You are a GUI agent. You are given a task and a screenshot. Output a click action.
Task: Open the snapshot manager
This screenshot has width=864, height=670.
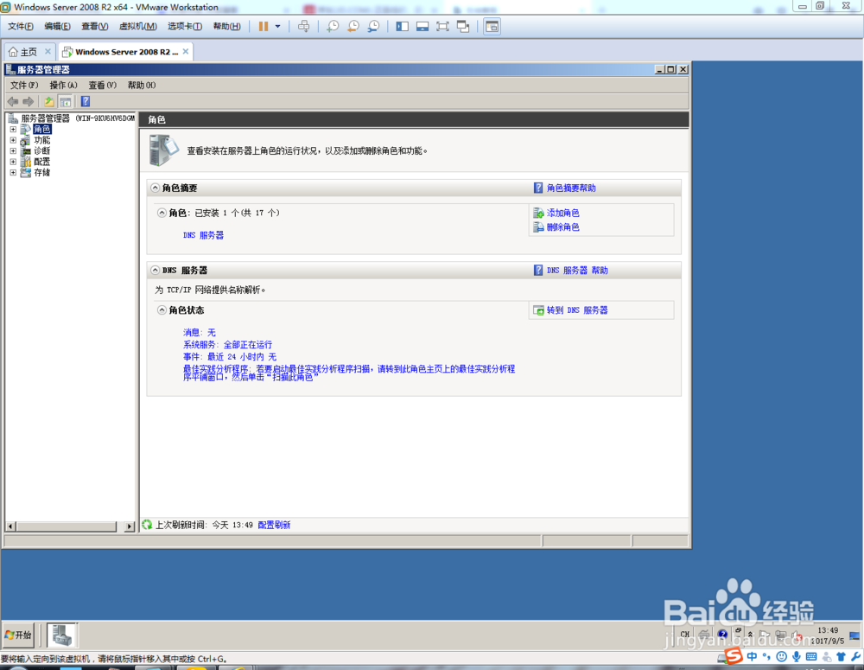pyautogui.click(x=373, y=27)
